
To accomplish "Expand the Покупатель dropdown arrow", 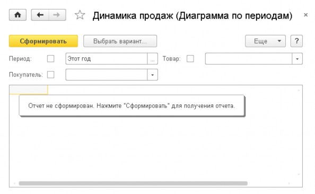I will tap(153, 75).
